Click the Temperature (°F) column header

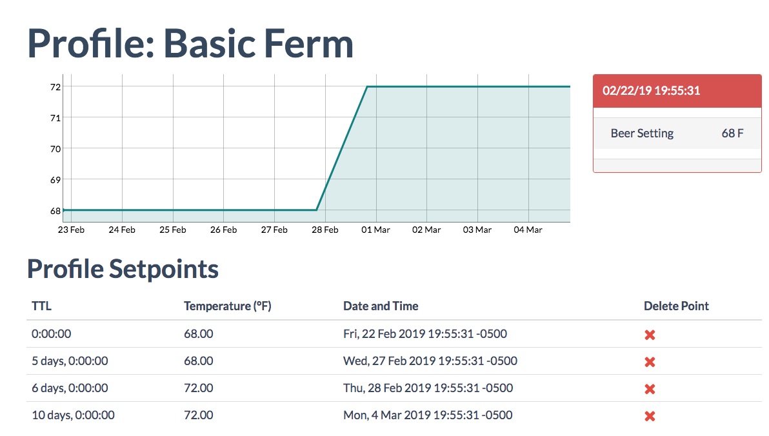228,306
